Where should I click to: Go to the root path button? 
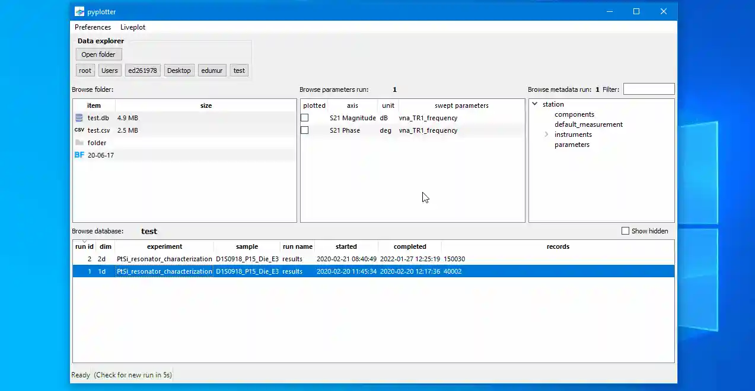(x=85, y=70)
